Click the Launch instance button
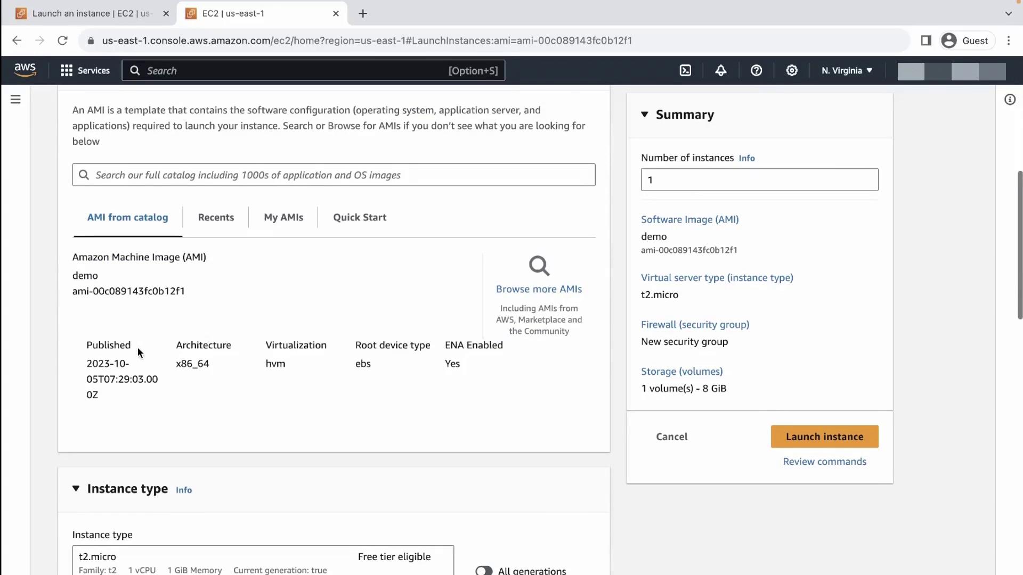Screen dimensions: 1023x575 (824, 437)
